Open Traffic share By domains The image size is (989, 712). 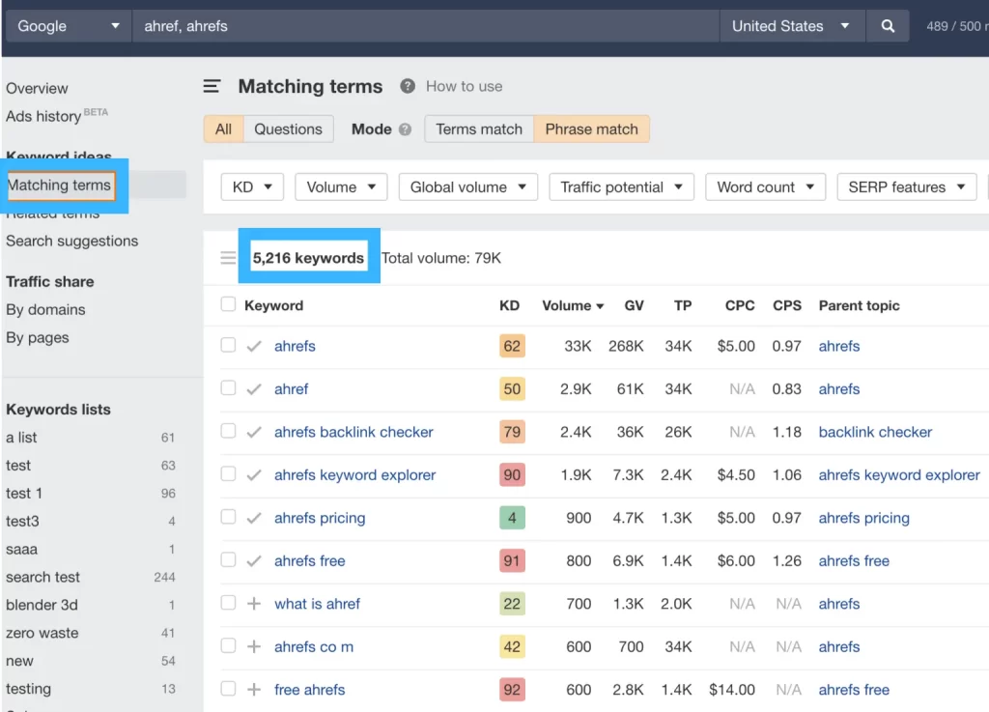tap(45, 310)
